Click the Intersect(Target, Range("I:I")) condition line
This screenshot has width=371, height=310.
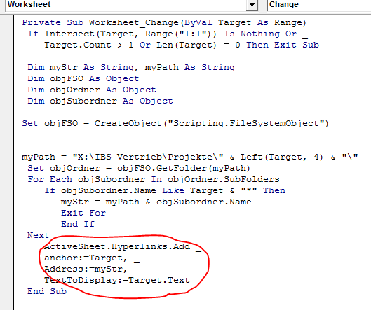pyautogui.click(x=168, y=34)
